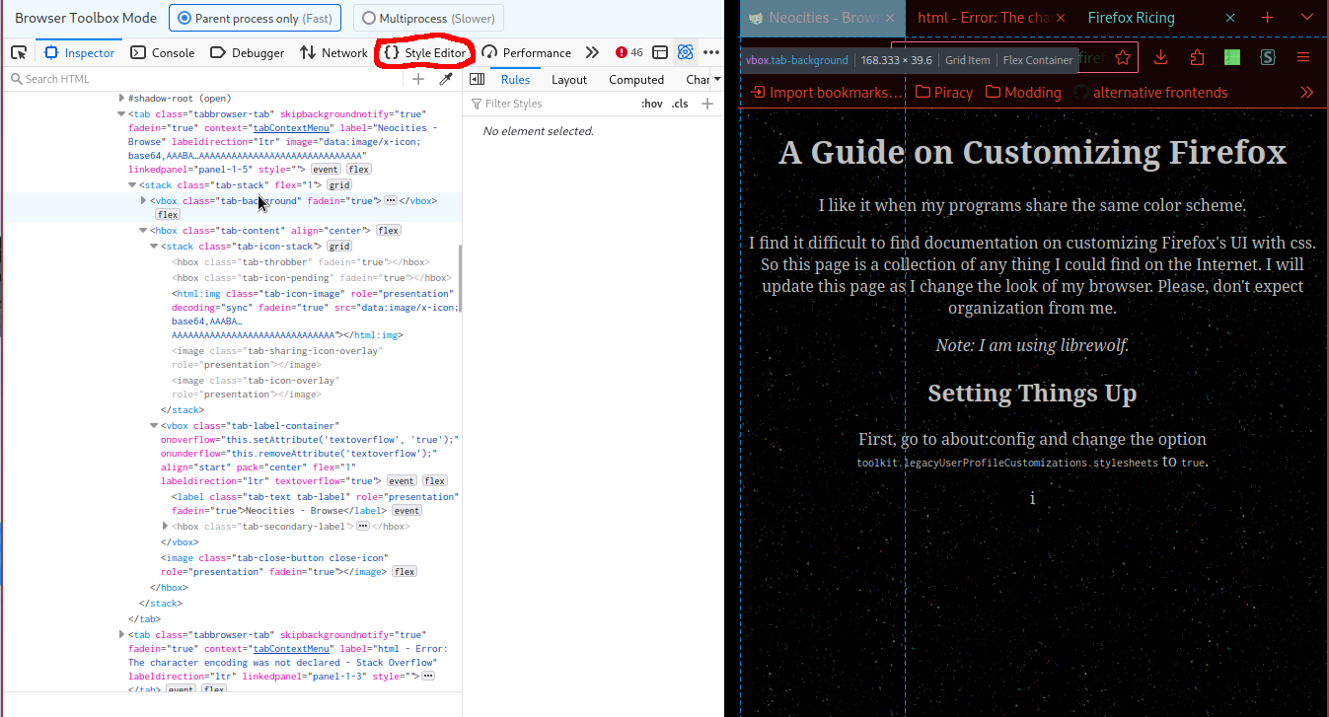
Task: Click the frame layout icon next to error count
Action: click(660, 52)
